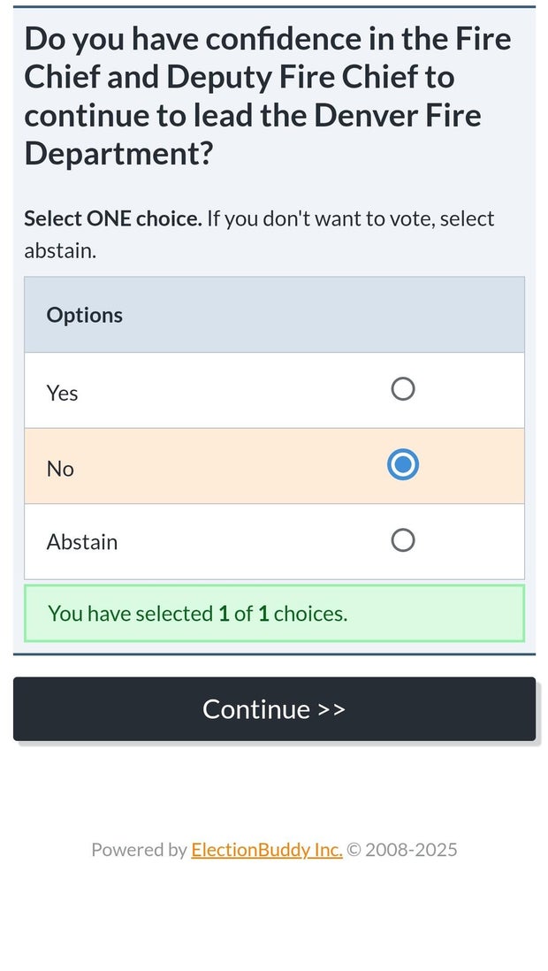Viewport: 548px width, 971px height.
Task: Click the "If you don't want to vote" sentence
Action: [350, 218]
